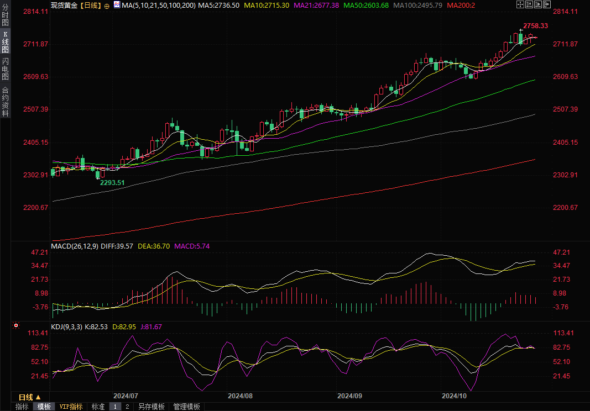Screen dimensions: 590x411
Task: Click the circled-plus icon beside 现货黄金 title
Action: point(107,5)
